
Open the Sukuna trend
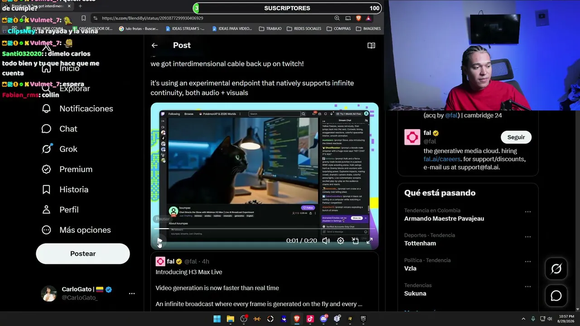415,293
